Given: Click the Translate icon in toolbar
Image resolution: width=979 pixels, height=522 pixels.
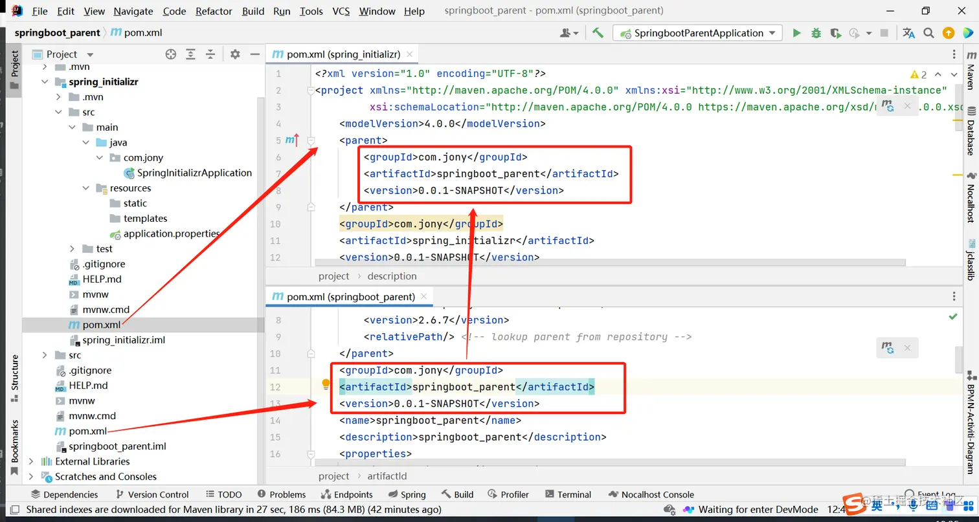Looking at the screenshot, I should pos(909,33).
